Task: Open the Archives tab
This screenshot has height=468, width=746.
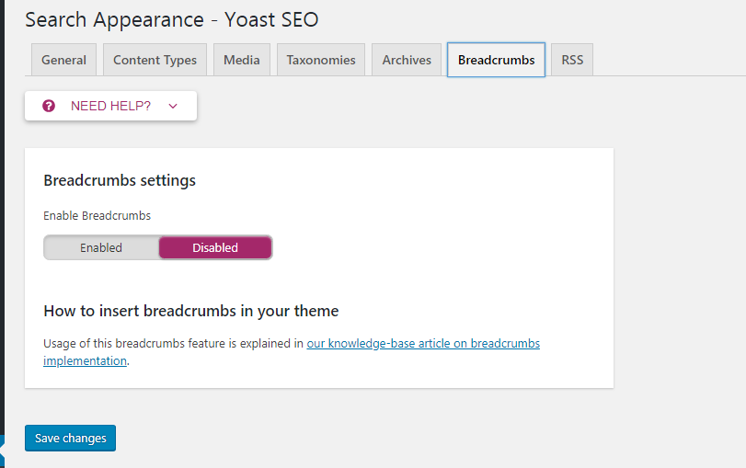Action: (x=407, y=60)
